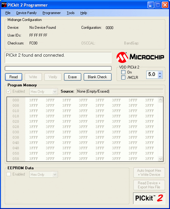Click scroll-up arrow in Program Memory

pyautogui.click(x=160, y=100)
